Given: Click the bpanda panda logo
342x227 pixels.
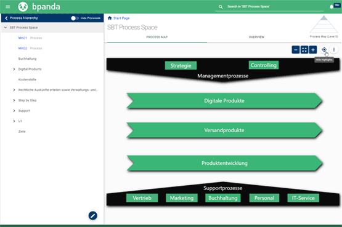Looking at the screenshot, I should (23, 7).
